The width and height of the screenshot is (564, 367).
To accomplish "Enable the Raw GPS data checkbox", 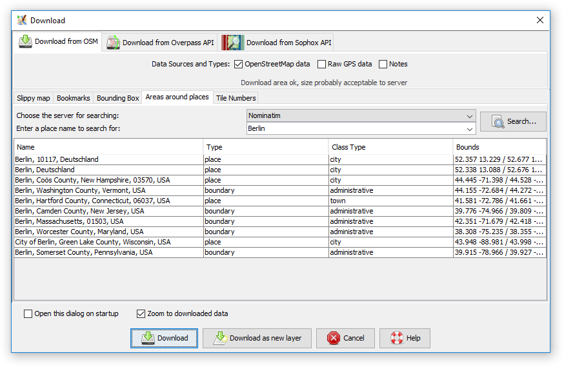I will click(321, 64).
